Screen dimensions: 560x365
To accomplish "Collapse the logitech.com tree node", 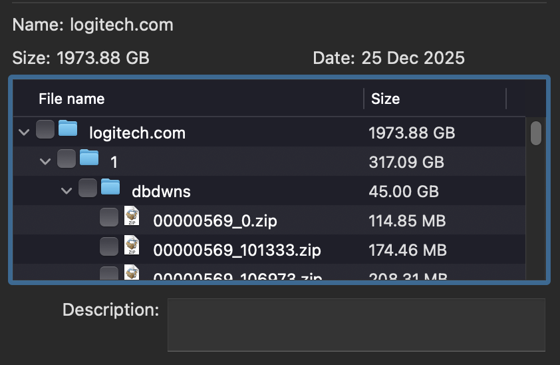I will point(25,132).
